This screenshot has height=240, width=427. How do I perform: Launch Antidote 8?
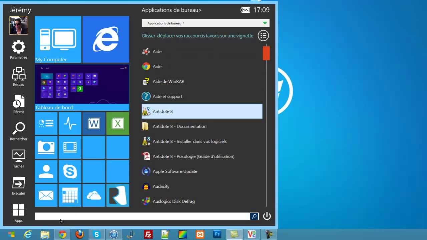point(202,111)
